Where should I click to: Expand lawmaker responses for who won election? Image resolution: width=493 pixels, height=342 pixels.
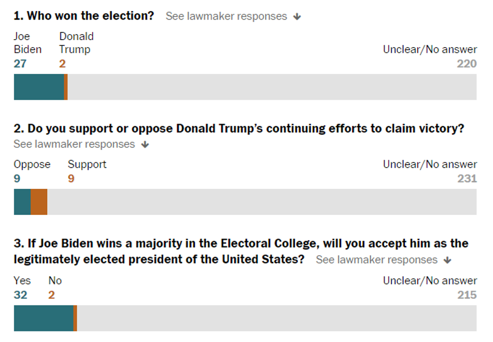coord(226,16)
